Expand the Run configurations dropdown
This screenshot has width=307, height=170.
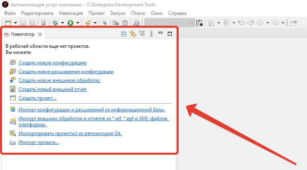78,23
